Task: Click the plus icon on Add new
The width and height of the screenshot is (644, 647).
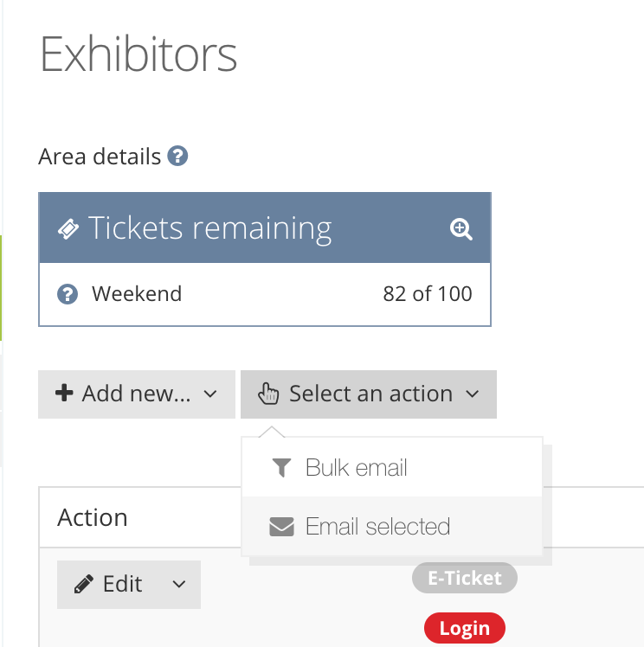Action: click(x=64, y=393)
